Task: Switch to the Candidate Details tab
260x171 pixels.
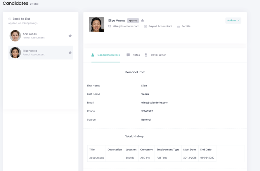Action: (106, 55)
